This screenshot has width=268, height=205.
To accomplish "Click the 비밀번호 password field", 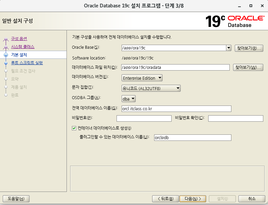I will tap(144, 118).
